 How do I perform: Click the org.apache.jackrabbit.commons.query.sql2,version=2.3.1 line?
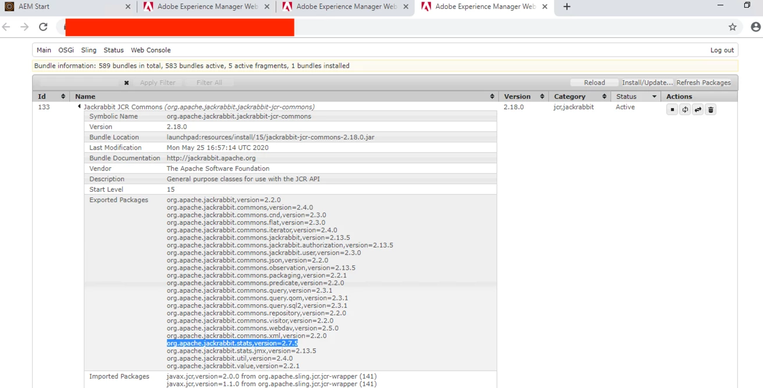(257, 306)
